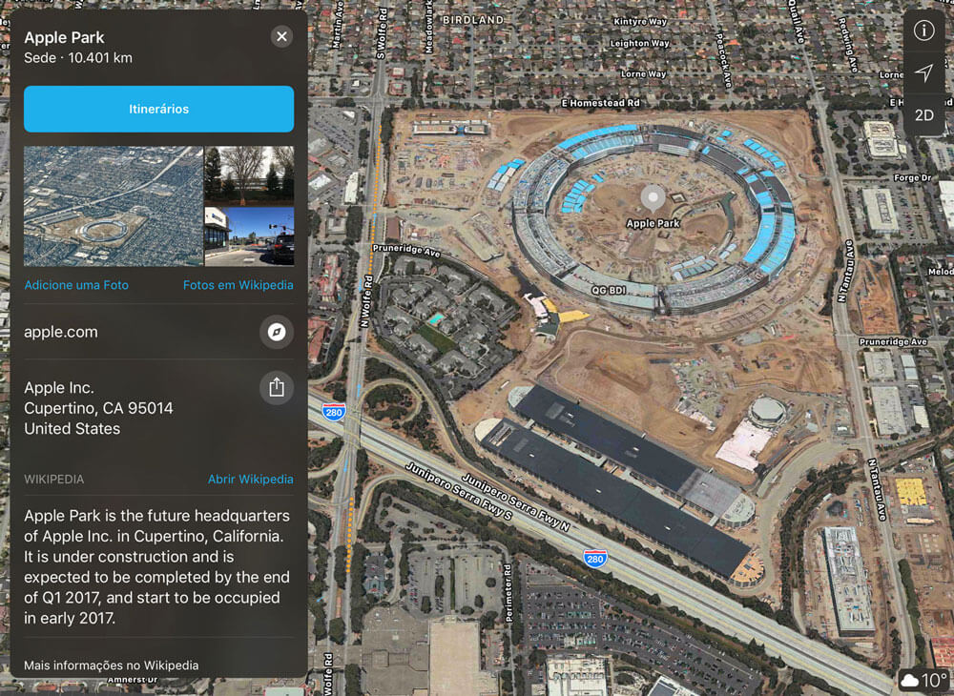Tap Abrir Wikipedia link
This screenshot has height=696, width=954.
(251, 479)
